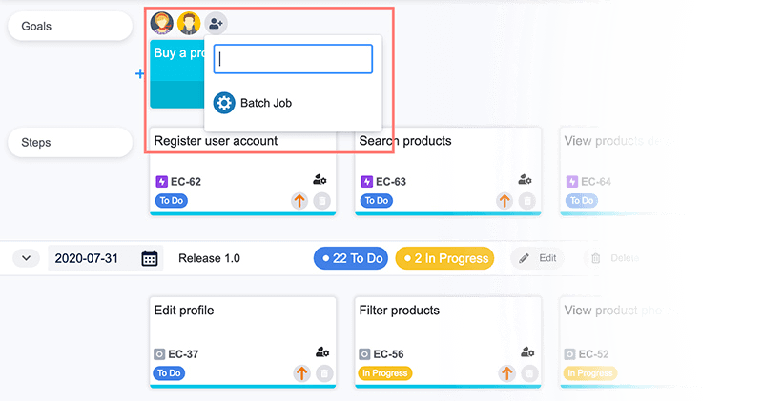The image size is (763, 401).
Task: Open the EC-64 issue key link
Action: click(x=596, y=182)
